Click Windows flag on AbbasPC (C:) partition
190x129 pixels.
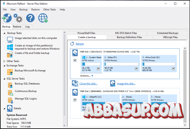(x=84, y=97)
